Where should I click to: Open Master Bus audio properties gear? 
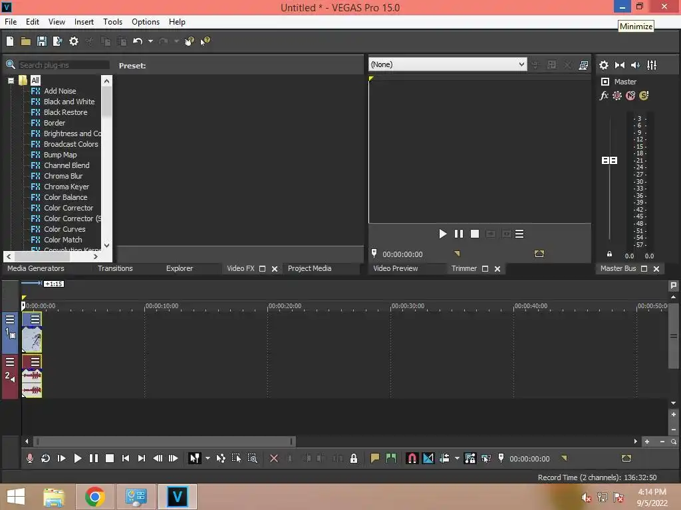(604, 65)
